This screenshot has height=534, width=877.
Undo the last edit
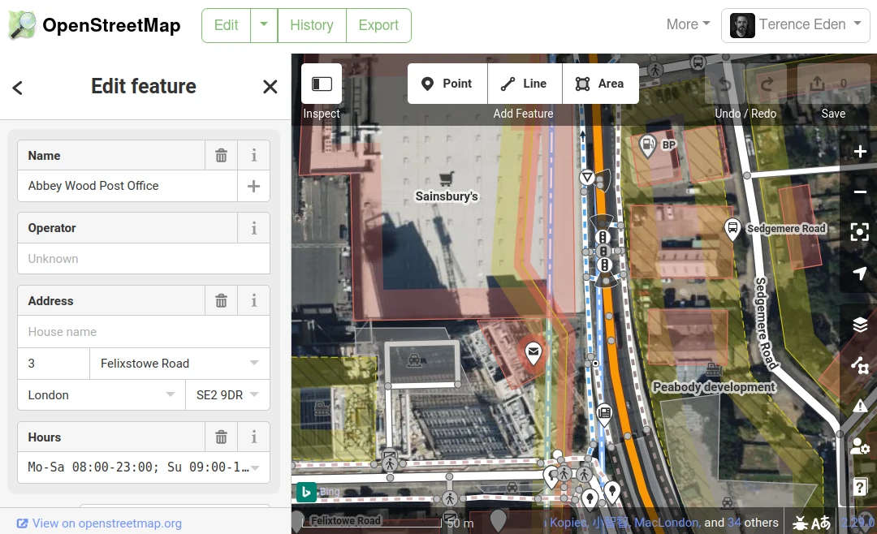click(x=725, y=84)
